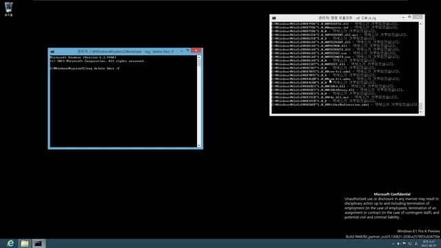Show hidden tray icons arrow
Image resolution: width=441 pixels, height=248 pixels.
pyautogui.click(x=393, y=243)
